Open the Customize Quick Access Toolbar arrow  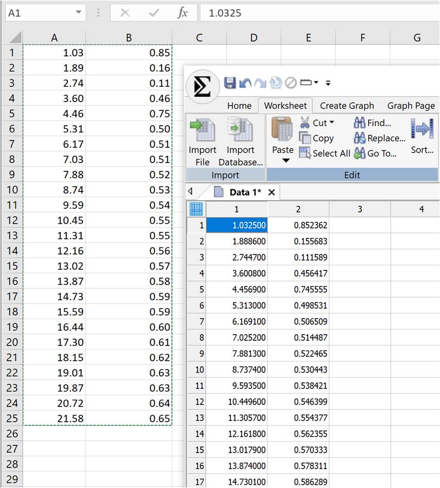(x=328, y=83)
